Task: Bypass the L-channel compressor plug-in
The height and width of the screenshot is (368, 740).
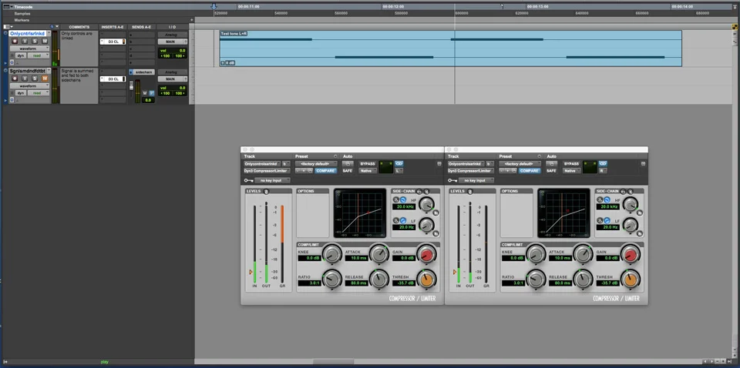Action: 368,163
